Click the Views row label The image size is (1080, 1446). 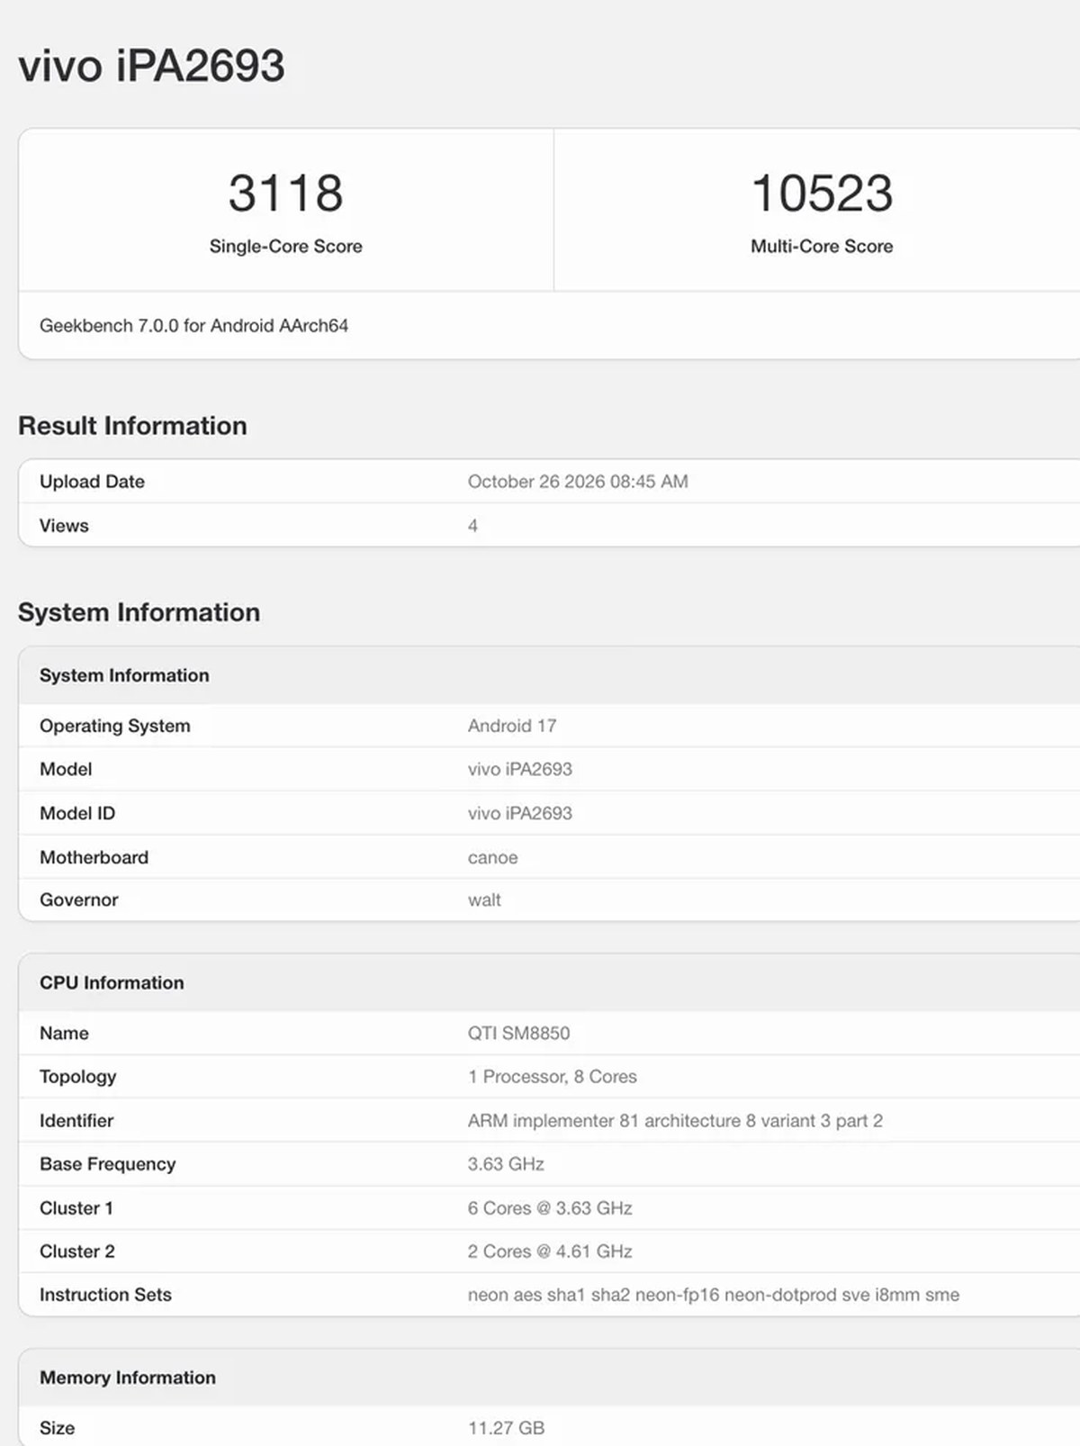64,526
